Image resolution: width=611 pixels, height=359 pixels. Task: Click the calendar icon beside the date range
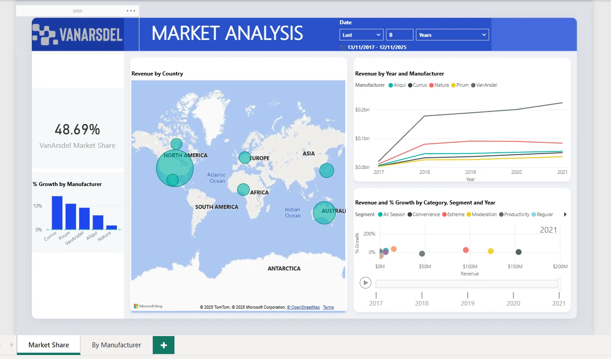click(343, 47)
